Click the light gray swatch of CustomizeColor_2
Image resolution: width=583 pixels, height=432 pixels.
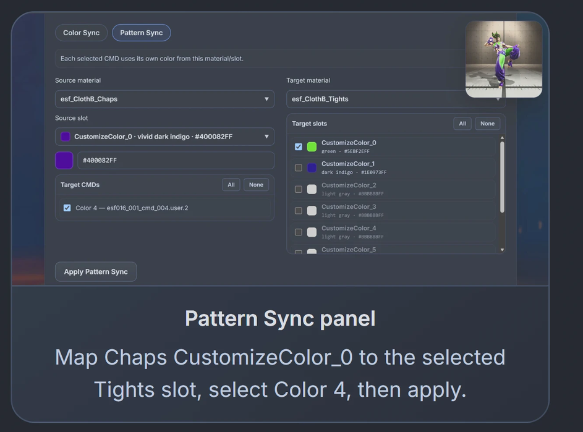pyautogui.click(x=312, y=189)
